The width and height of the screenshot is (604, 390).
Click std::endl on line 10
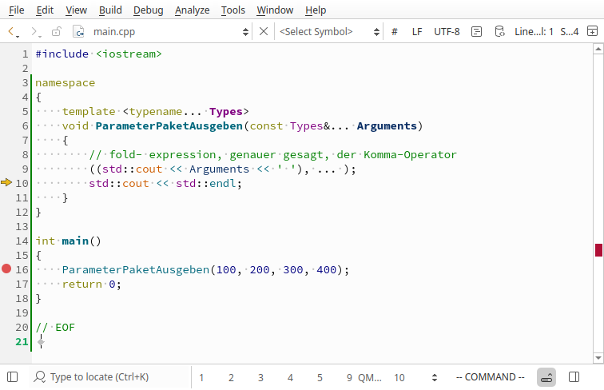tap(205, 184)
